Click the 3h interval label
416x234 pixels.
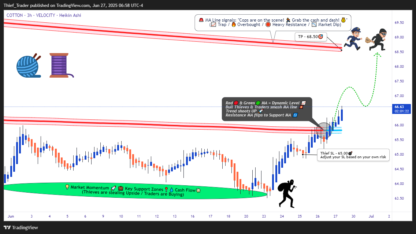tap(29, 15)
